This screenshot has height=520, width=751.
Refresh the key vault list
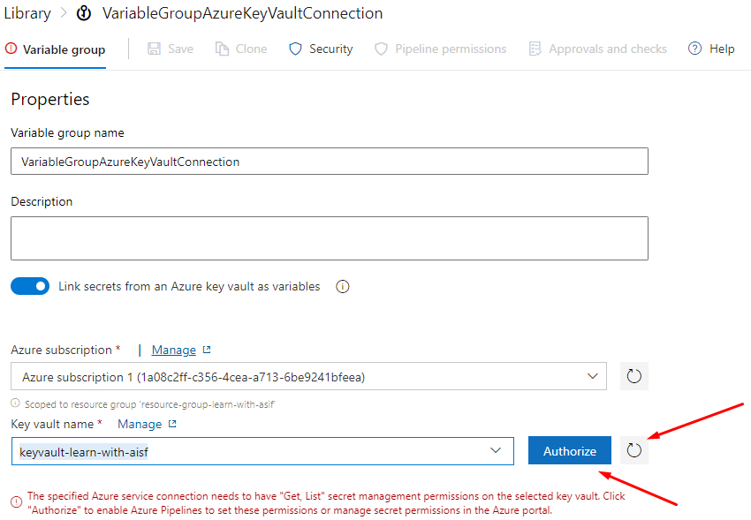[633, 451]
